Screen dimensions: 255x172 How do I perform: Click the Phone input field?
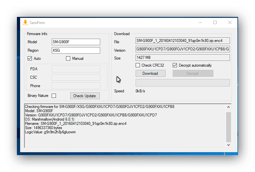76,86
